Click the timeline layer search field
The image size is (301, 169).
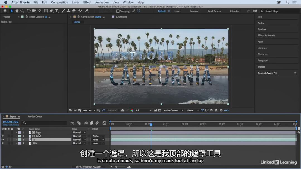click(45, 123)
